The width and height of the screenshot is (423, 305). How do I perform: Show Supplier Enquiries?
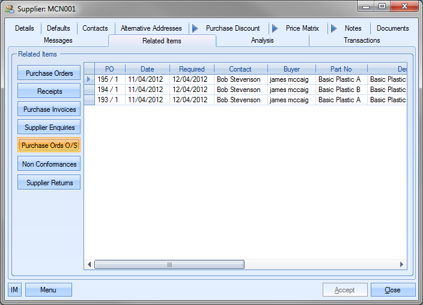49,128
